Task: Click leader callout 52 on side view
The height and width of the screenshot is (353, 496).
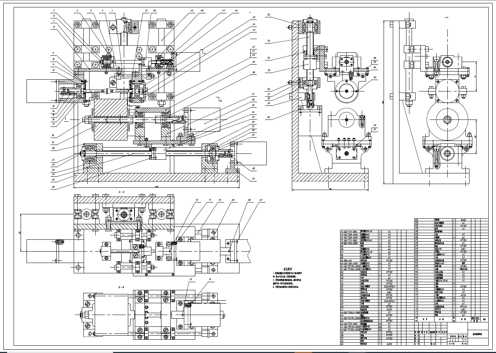Action: pyautogui.click(x=269, y=15)
